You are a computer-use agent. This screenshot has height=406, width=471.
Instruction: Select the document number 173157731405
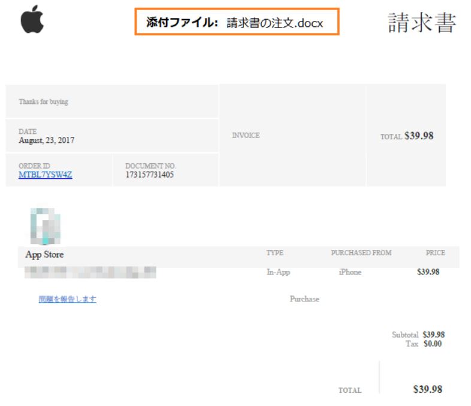click(150, 175)
